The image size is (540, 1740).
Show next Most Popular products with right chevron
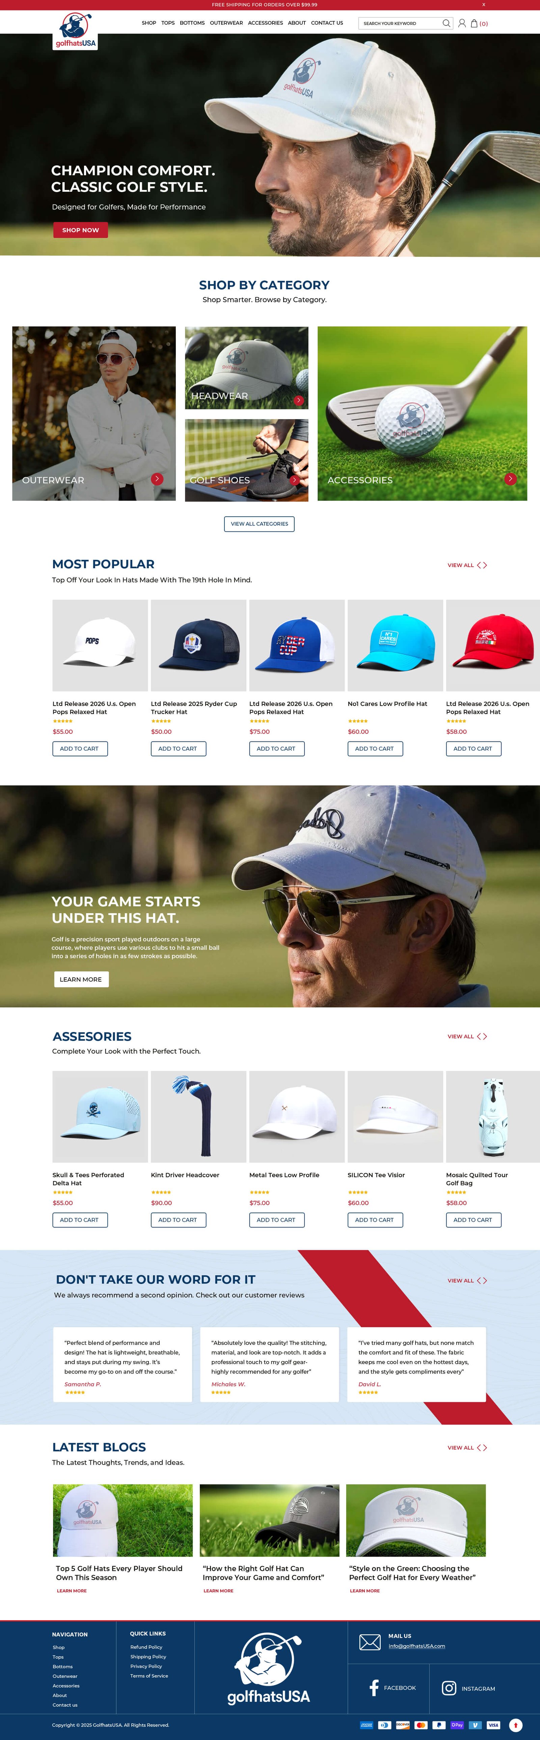485,565
